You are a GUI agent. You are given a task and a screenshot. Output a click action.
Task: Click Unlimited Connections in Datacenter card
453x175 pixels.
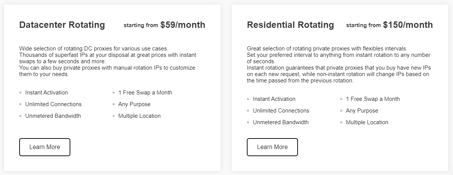click(x=53, y=104)
